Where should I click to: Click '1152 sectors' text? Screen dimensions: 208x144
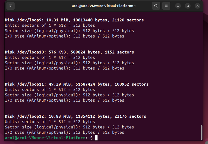[119, 52]
